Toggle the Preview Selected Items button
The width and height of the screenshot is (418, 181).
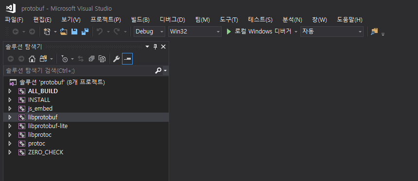click(127, 59)
